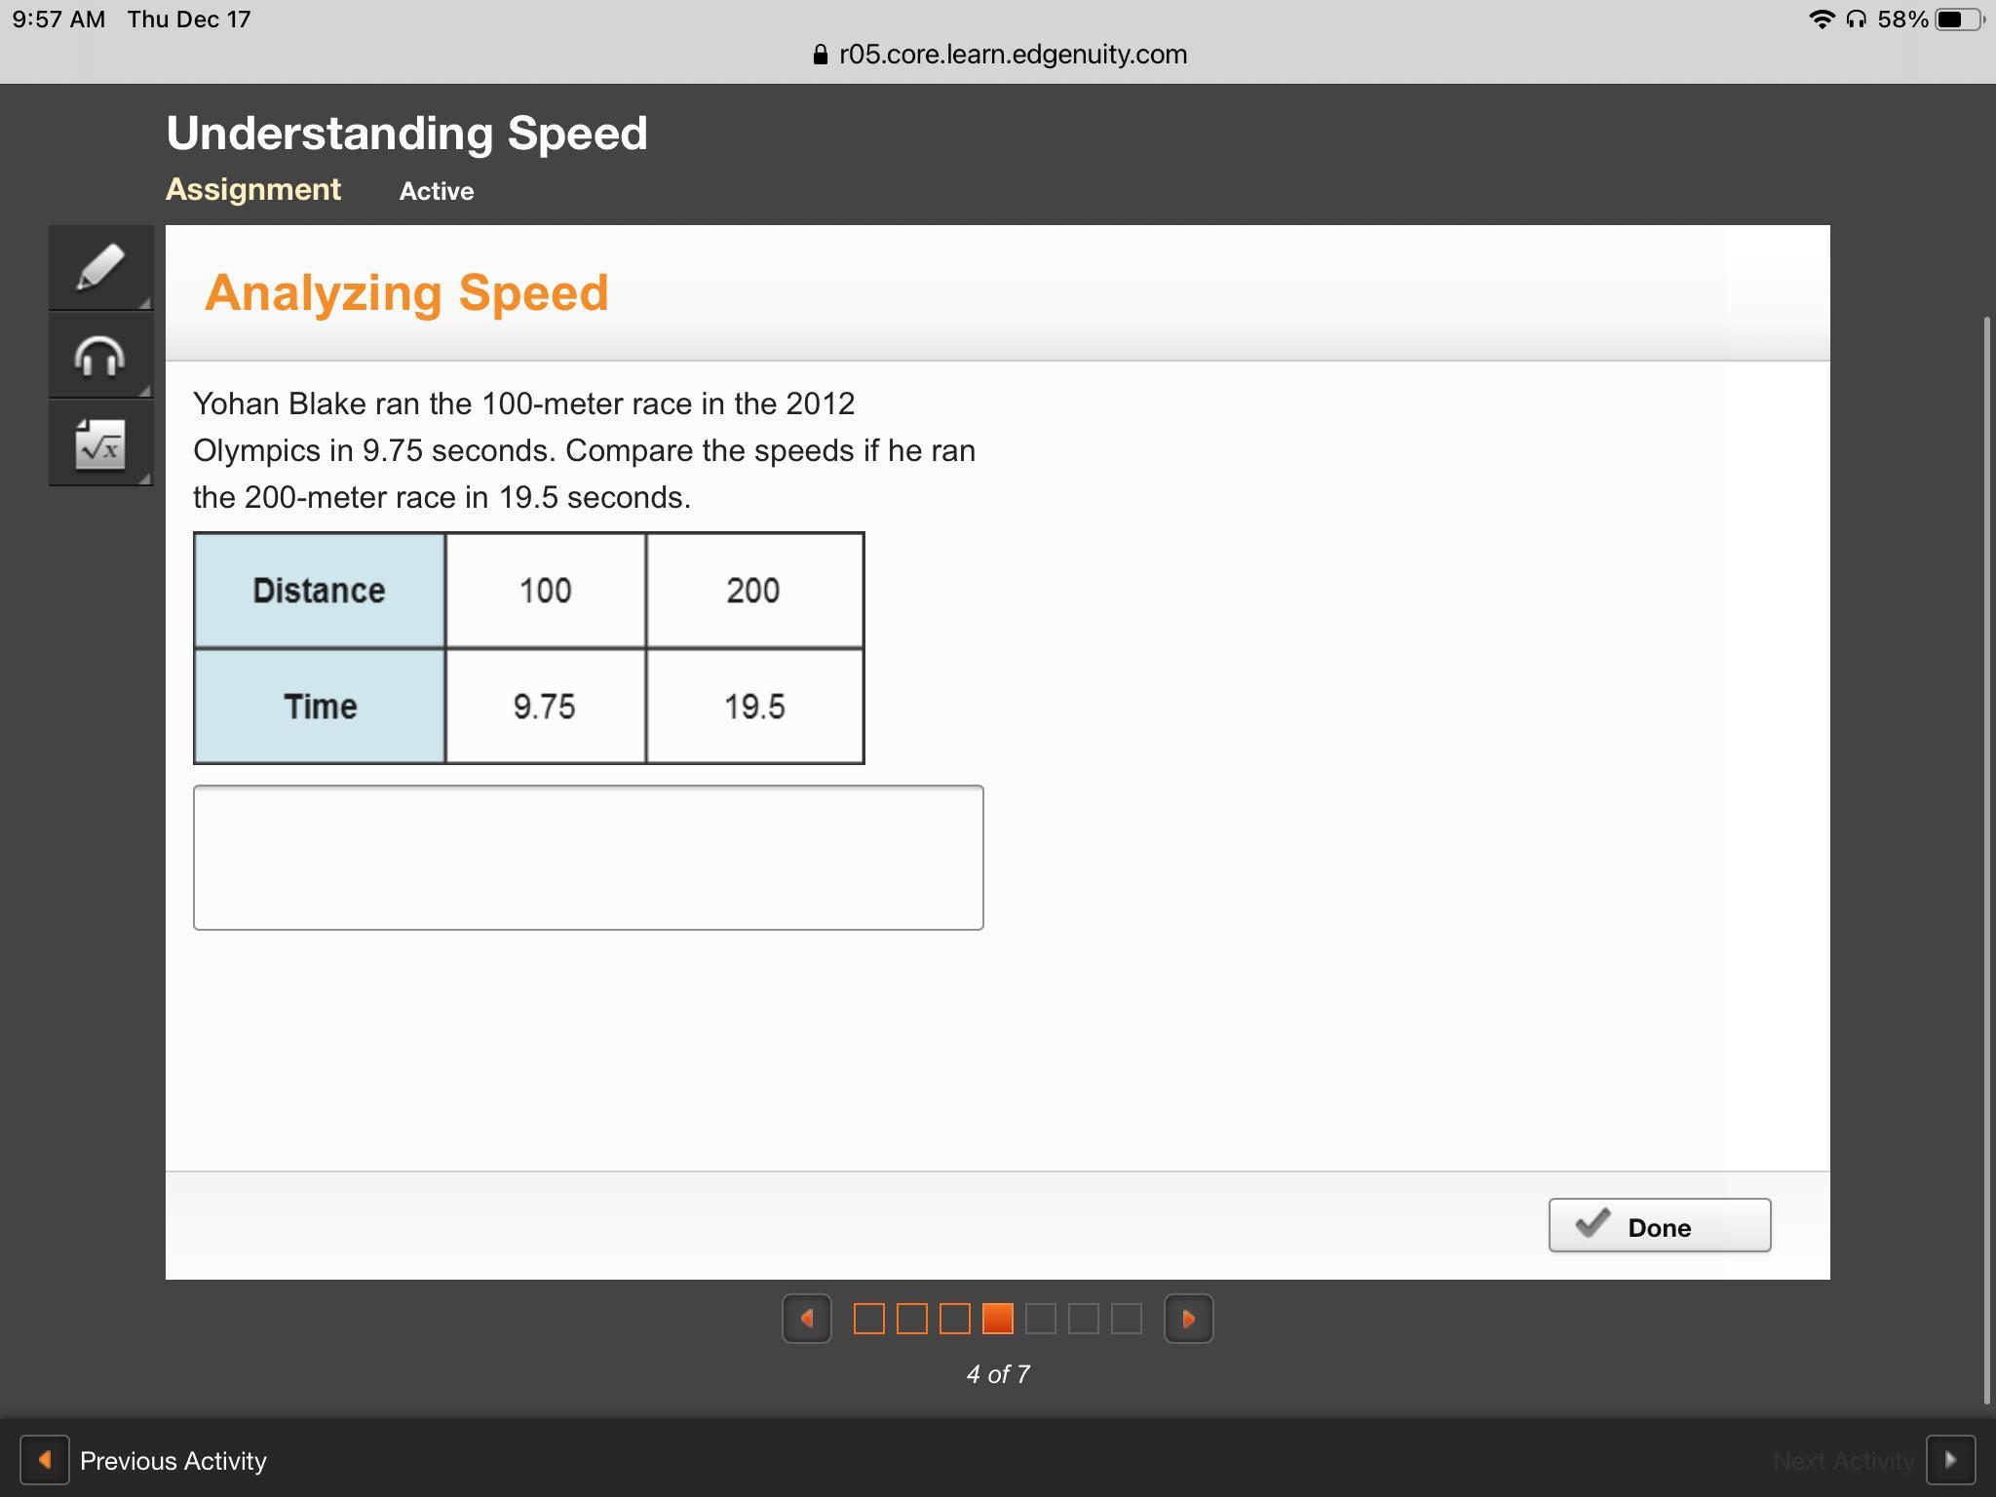The width and height of the screenshot is (1996, 1497).
Task: Click the Active status label
Action: tap(436, 191)
